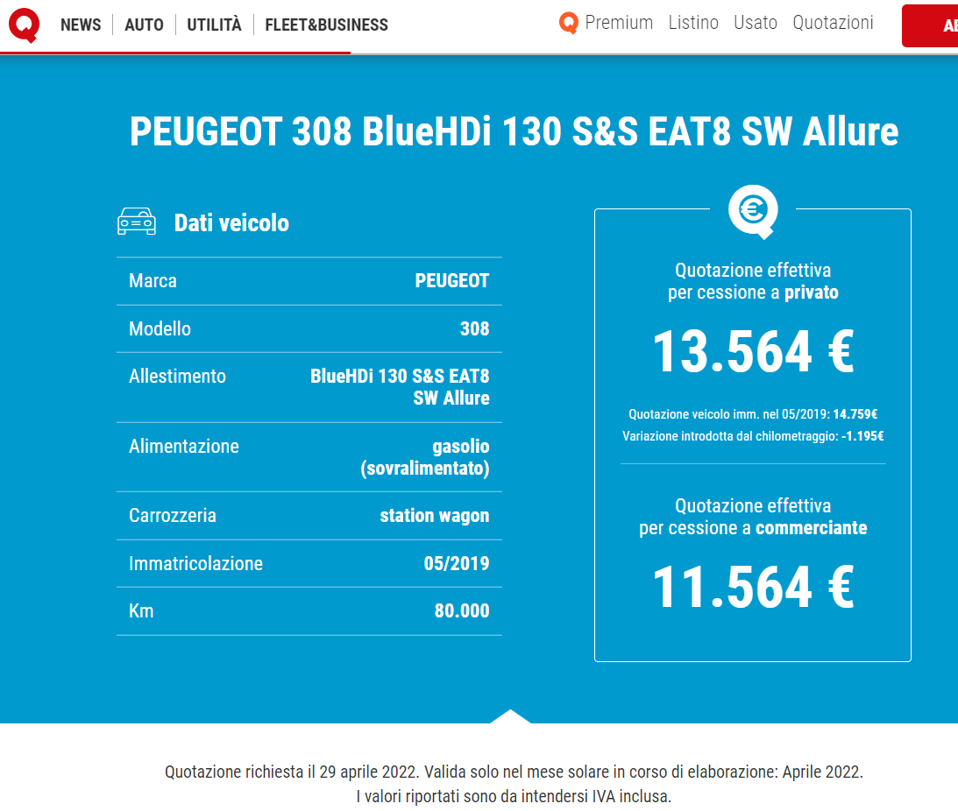Viewport: 958px width, 811px height.
Task: Click the white triangle pointer below blue panel
Action: tap(510, 716)
